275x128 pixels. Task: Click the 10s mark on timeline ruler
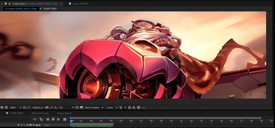pyautogui.click(x=171, y=120)
